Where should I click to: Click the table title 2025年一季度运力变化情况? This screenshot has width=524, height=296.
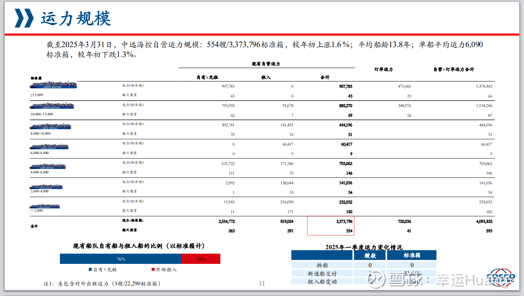364,247
